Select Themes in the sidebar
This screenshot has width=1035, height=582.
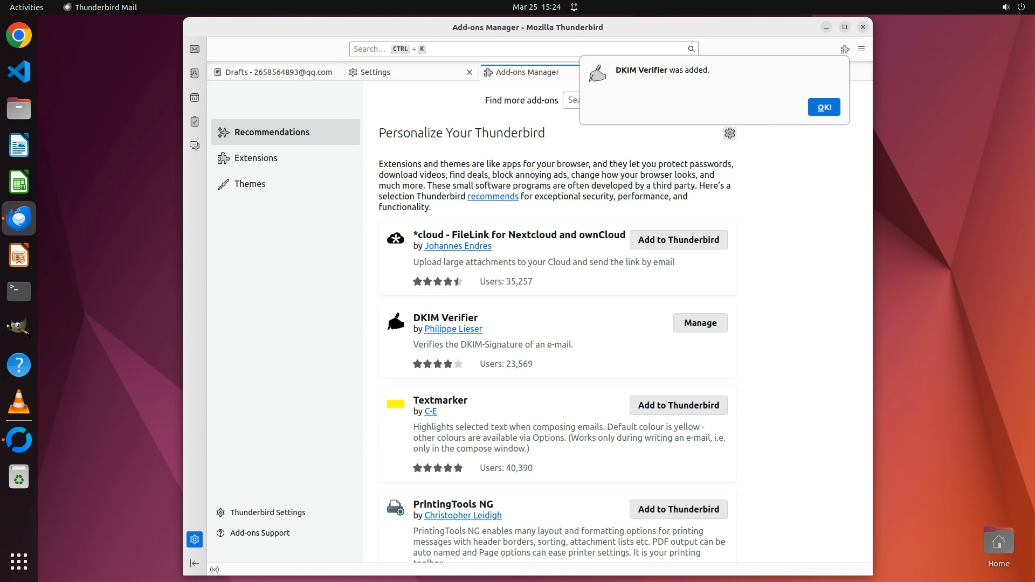250,184
